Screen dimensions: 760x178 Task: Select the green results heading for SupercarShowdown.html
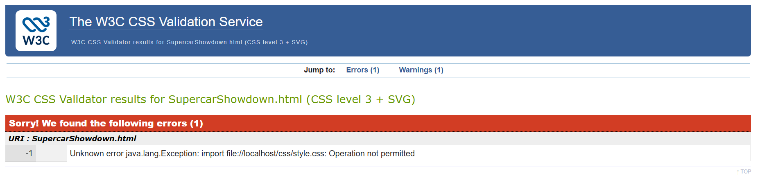(210, 99)
